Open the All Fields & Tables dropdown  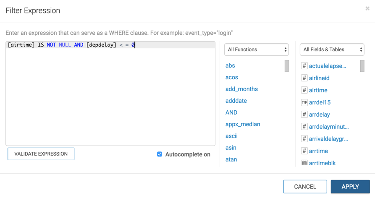point(332,49)
